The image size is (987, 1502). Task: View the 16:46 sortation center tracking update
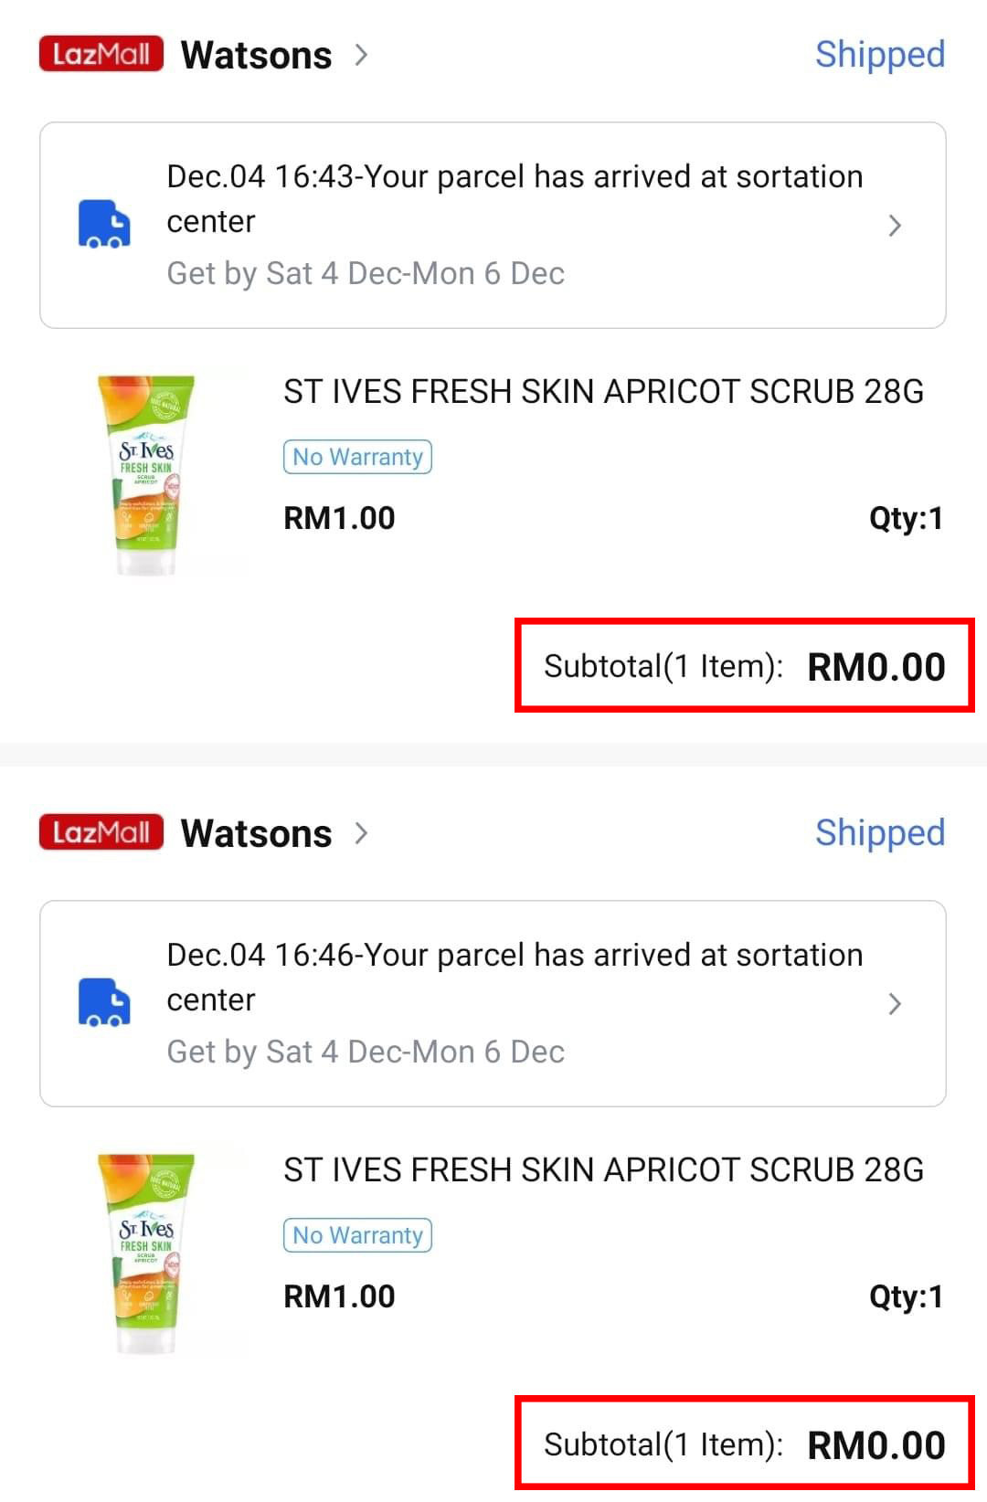pos(515,977)
